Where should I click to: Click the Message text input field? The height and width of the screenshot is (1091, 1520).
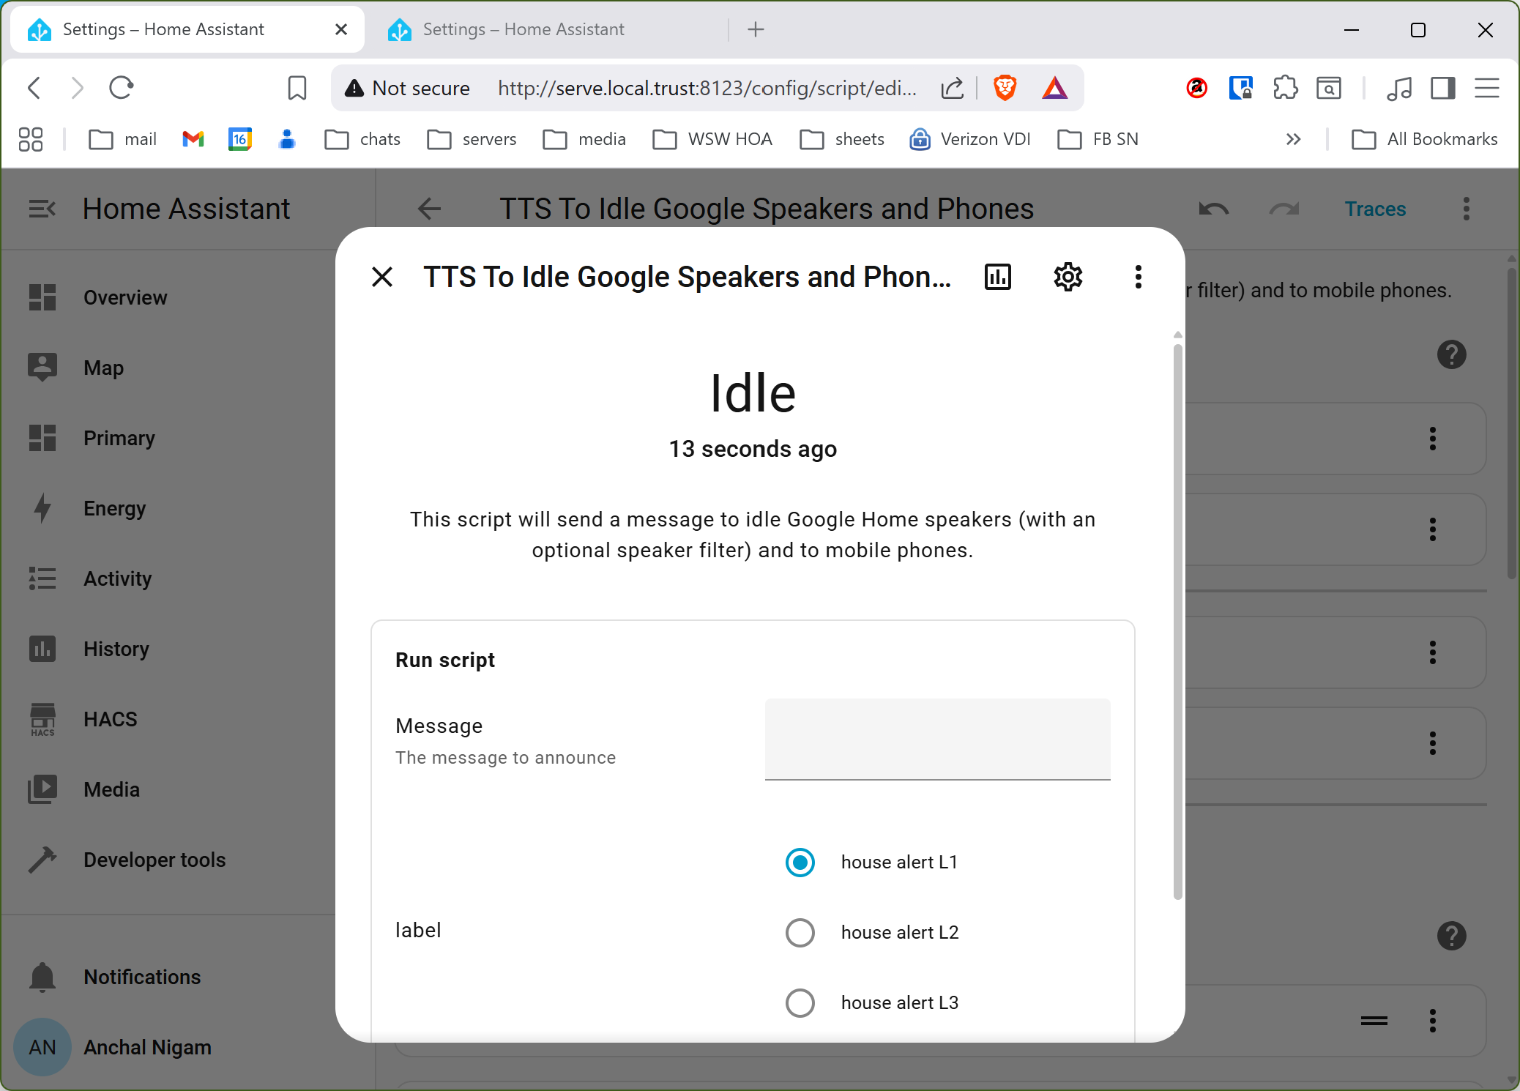click(937, 740)
